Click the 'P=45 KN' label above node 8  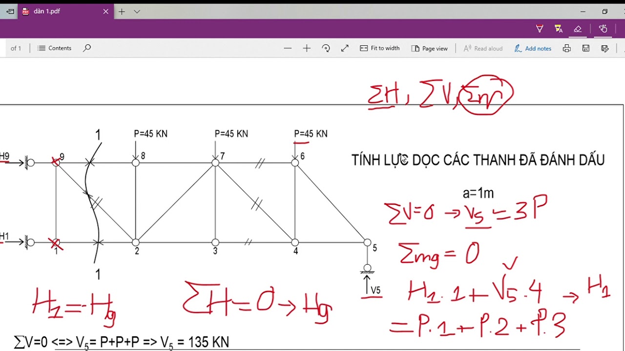point(151,134)
